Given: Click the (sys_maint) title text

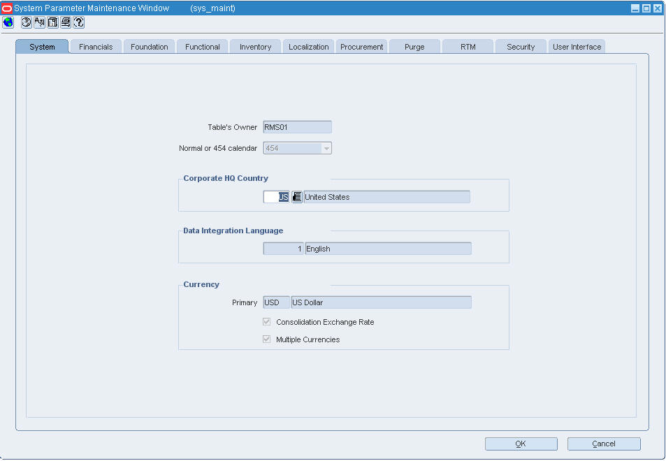Looking at the screenshot, I should click(x=212, y=8).
